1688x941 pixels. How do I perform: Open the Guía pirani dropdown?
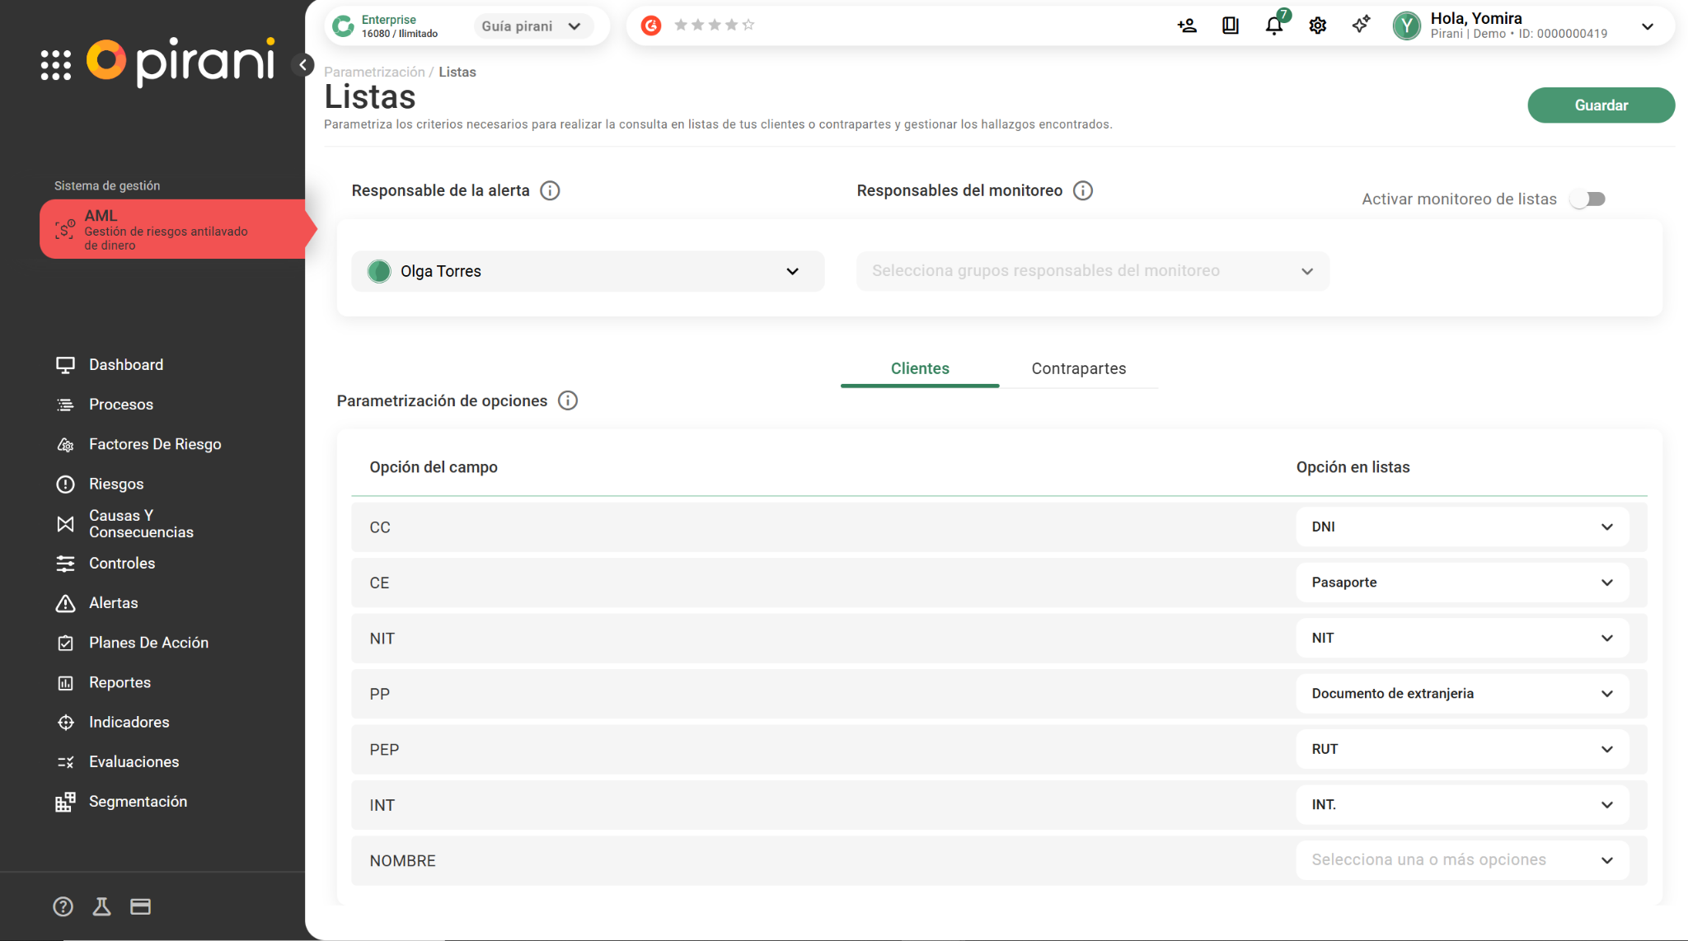click(532, 26)
